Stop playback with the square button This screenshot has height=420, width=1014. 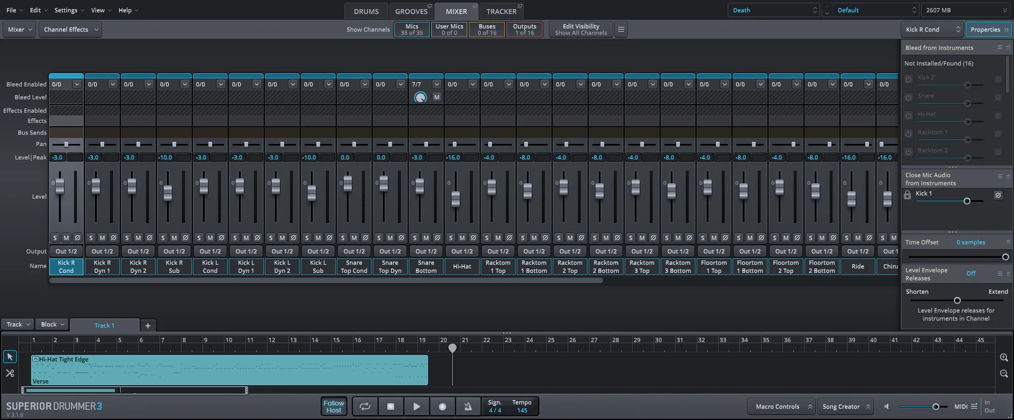390,407
